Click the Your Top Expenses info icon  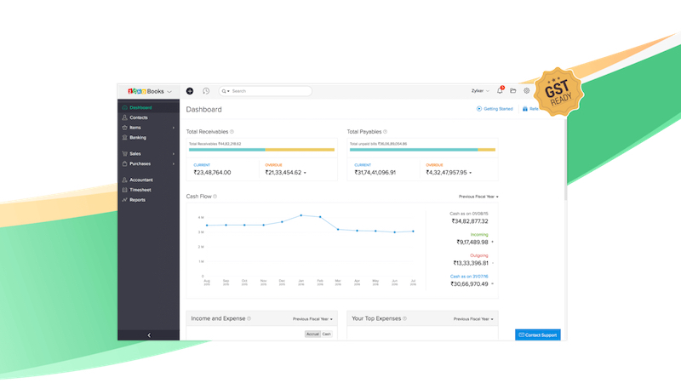pyautogui.click(x=403, y=318)
